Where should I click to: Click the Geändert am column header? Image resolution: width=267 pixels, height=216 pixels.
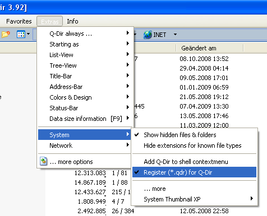coord(210,48)
